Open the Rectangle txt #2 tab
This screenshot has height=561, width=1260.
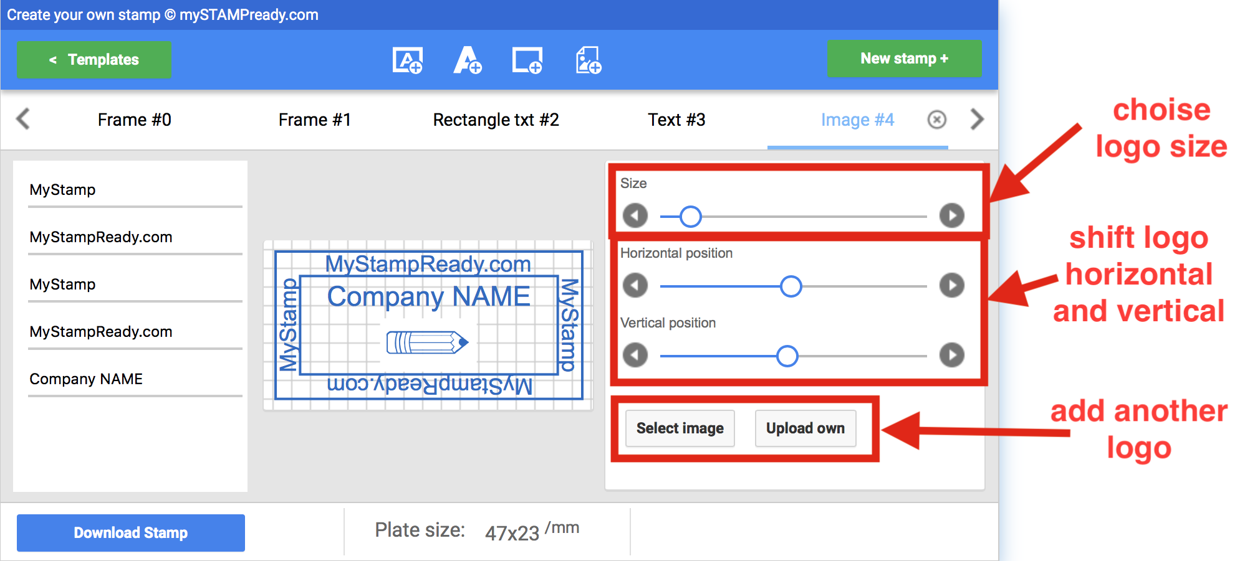[x=496, y=120]
